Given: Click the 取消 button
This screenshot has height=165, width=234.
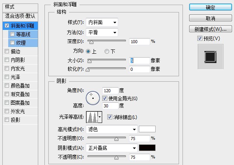Looking at the screenshot, I should pos(211,18).
